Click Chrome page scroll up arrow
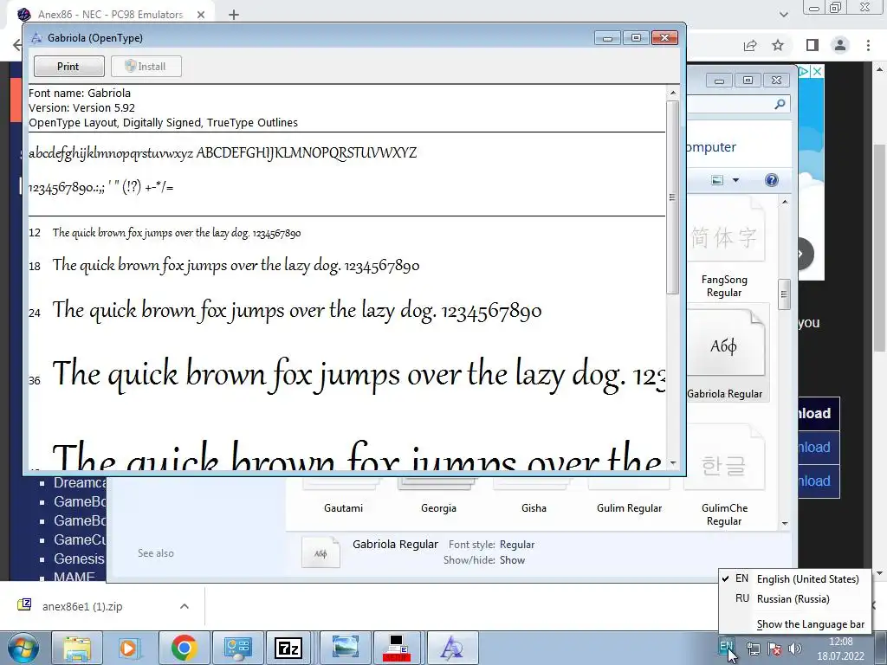The image size is (887, 665). pyautogui.click(x=880, y=69)
